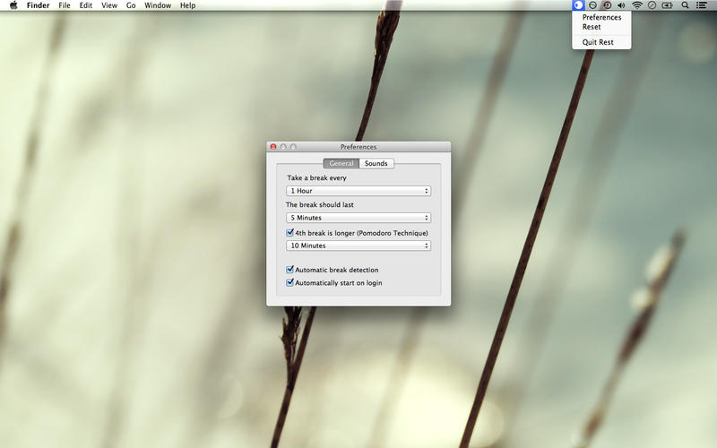Select Quit Rest menu item
This screenshot has height=448, width=717.
[x=601, y=42]
